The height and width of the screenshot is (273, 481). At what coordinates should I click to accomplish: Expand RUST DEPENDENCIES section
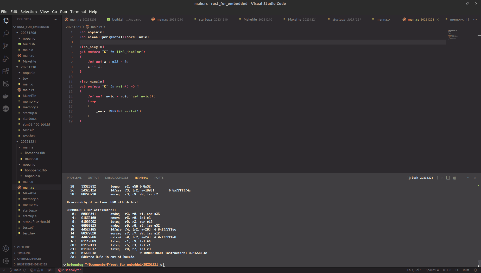pyautogui.click(x=37, y=264)
